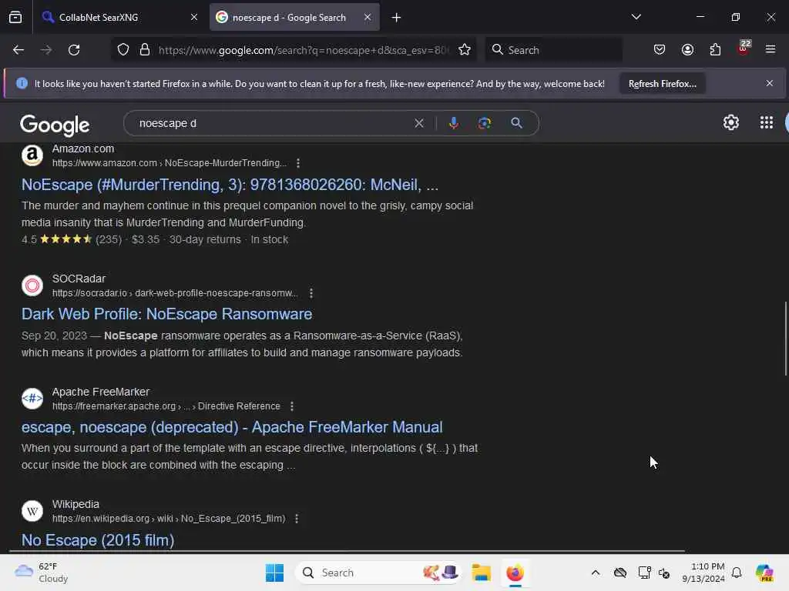Image resolution: width=789 pixels, height=591 pixels.
Task: Open the taskbar clock showing 1:10 PM
Action: [703, 573]
